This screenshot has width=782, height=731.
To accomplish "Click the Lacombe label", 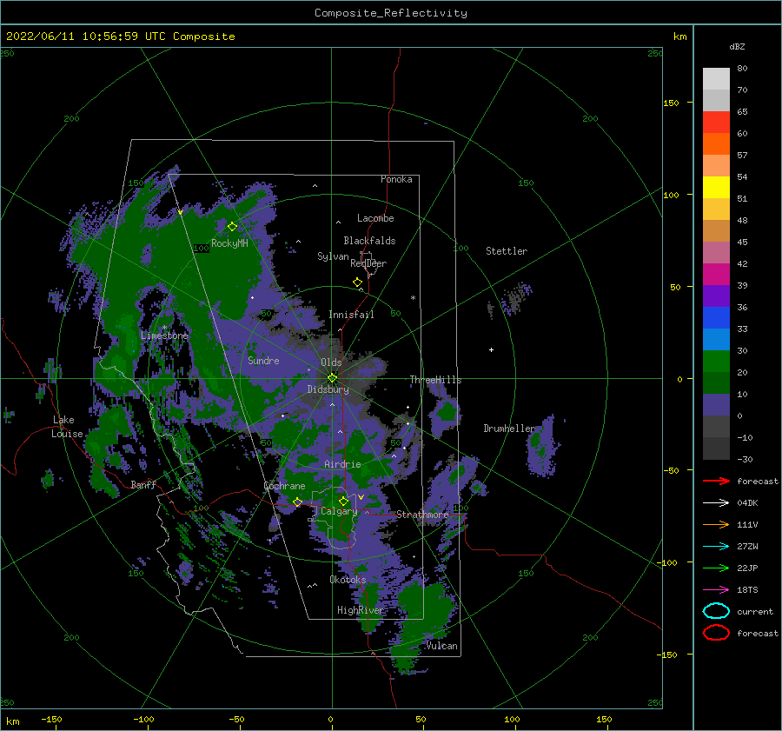I will tap(375, 218).
